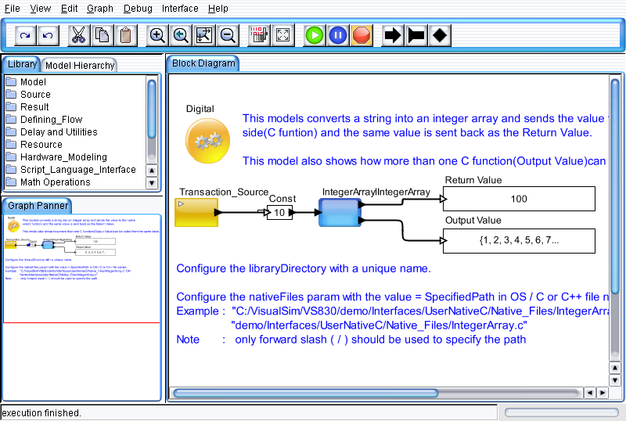626x421 pixels.
Task: Click the Output Value array display box
Action: [519, 241]
